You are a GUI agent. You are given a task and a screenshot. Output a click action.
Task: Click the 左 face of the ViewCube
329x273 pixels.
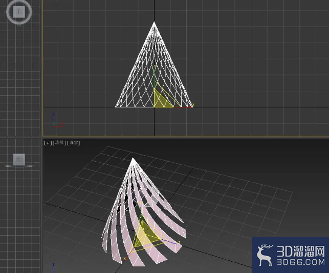pos(19,159)
